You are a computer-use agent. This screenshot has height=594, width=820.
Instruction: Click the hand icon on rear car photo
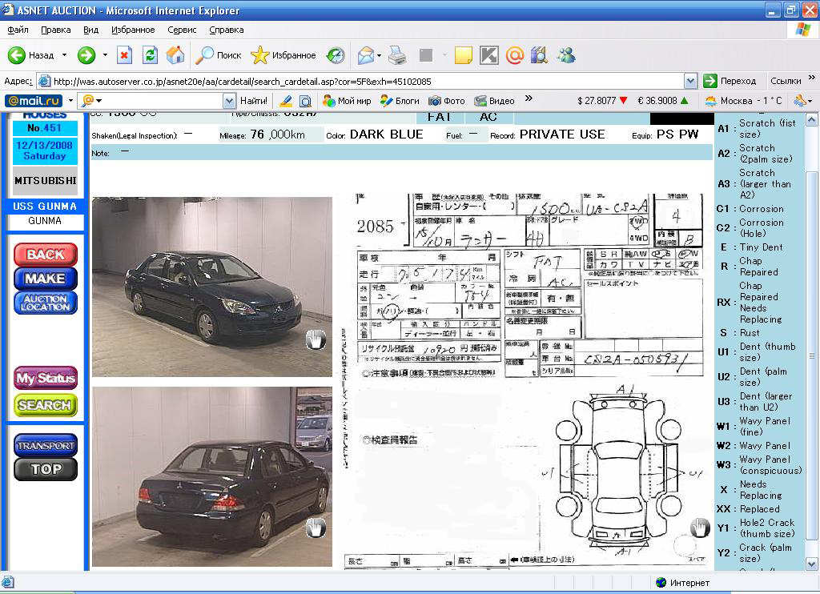click(x=316, y=528)
